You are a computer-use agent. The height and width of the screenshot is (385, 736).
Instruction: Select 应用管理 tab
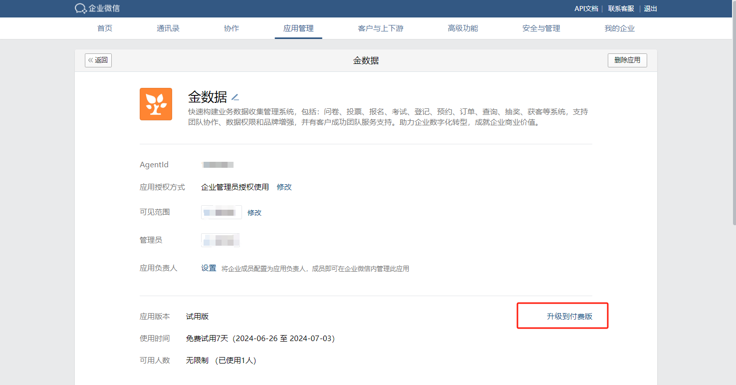[298, 28]
